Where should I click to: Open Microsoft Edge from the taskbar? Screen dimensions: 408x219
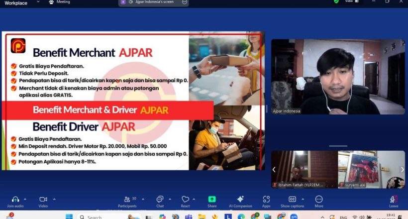pos(241,217)
